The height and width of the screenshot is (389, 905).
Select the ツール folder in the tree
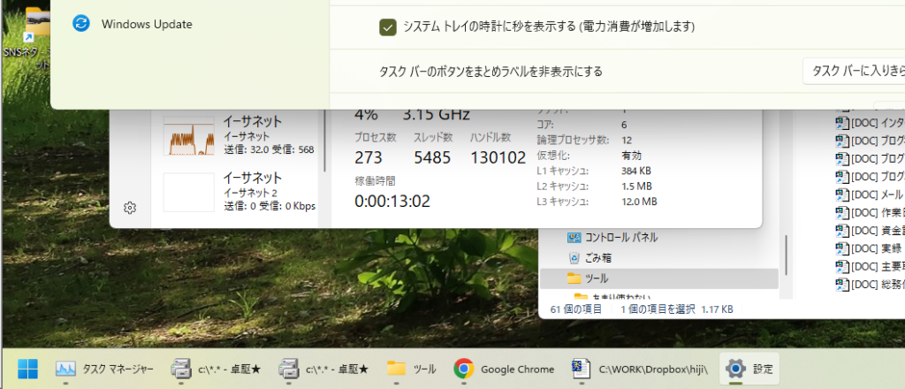tap(597, 278)
